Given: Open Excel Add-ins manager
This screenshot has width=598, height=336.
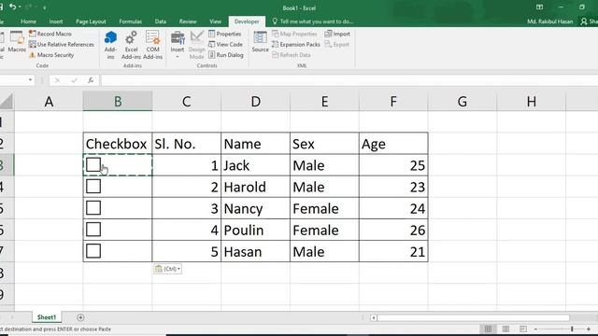Looking at the screenshot, I should coord(131,45).
